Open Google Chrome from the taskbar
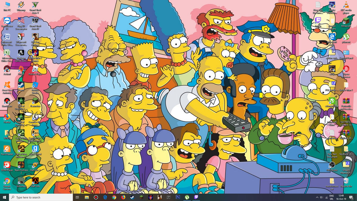This screenshot has height=201, width=357. [114, 197]
